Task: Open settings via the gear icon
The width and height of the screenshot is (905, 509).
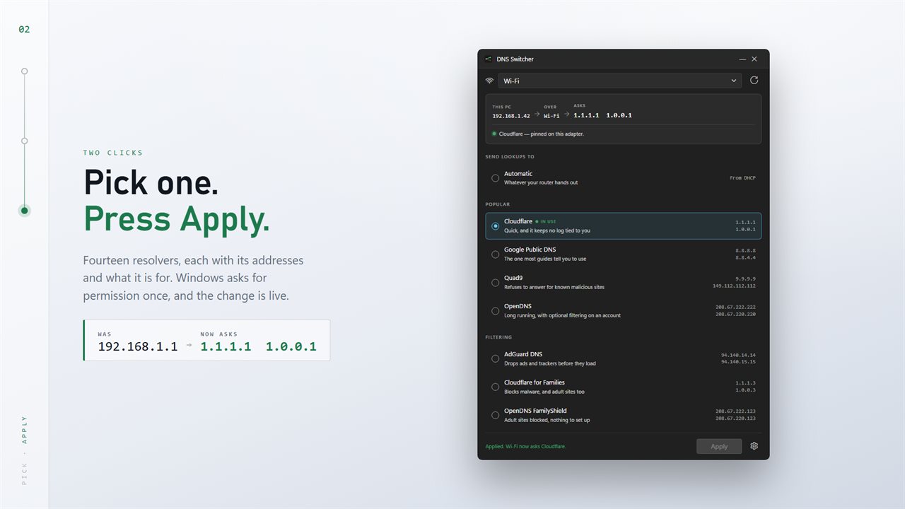Action: pos(754,446)
